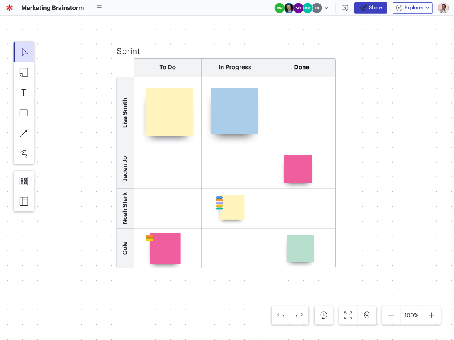Expand the collaborators list chevron
This screenshot has height=340, width=454.
click(x=326, y=8)
